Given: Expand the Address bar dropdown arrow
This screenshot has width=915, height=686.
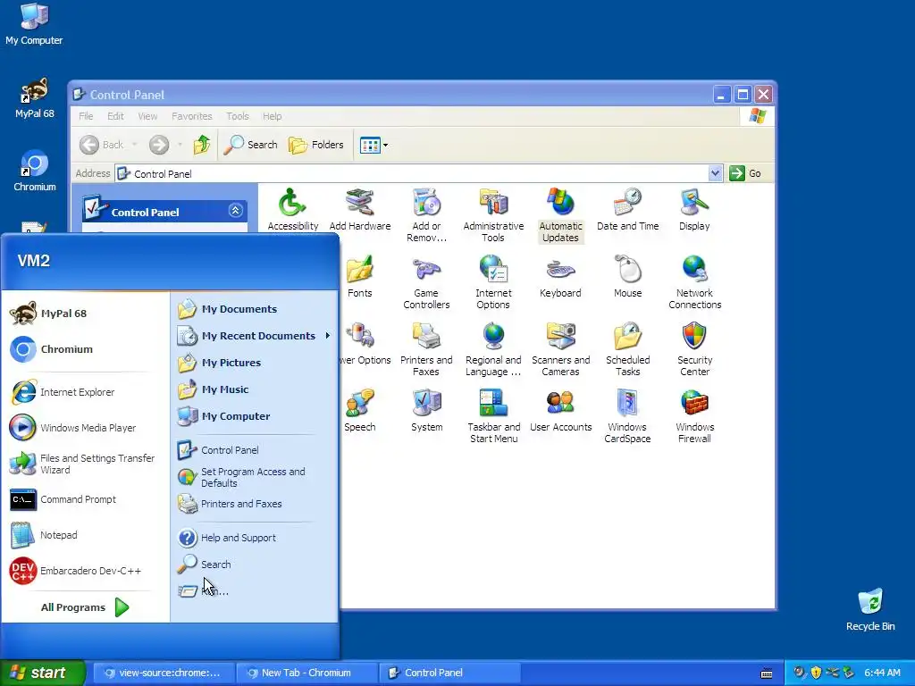Looking at the screenshot, I should 715,173.
